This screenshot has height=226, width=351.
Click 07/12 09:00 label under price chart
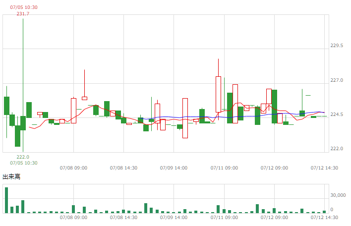point(274,168)
